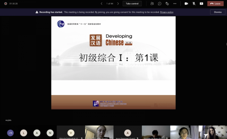Select Anna Sheremet (Guest) participant tile
The height and width of the screenshot is (139, 227).
click(x=127, y=132)
